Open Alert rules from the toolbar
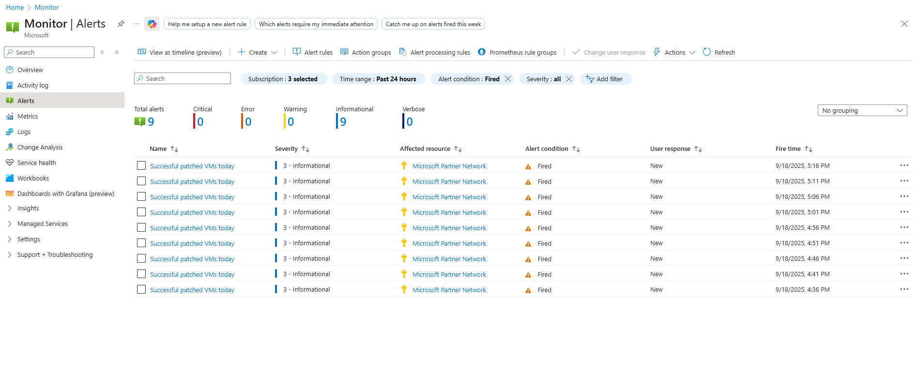Screen dimensions: 917x371 coord(312,52)
